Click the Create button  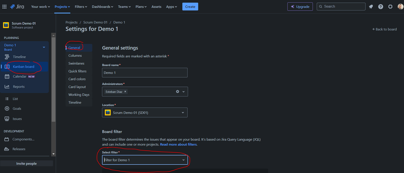pyautogui.click(x=190, y=7)
